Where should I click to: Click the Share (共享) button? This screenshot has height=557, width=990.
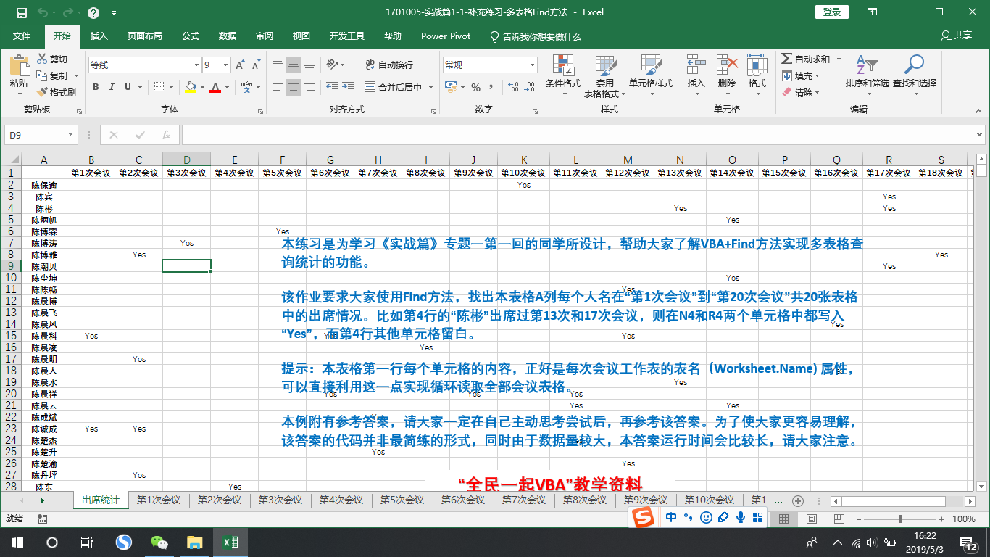956,36
